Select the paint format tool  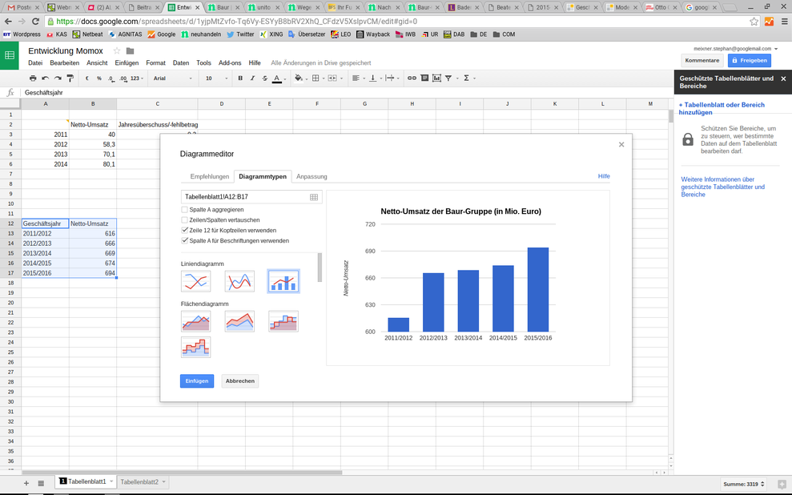70,78
